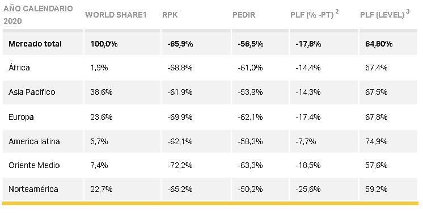
Task: Click Europa's RPK value -69,9%
Action: [180, 117]
